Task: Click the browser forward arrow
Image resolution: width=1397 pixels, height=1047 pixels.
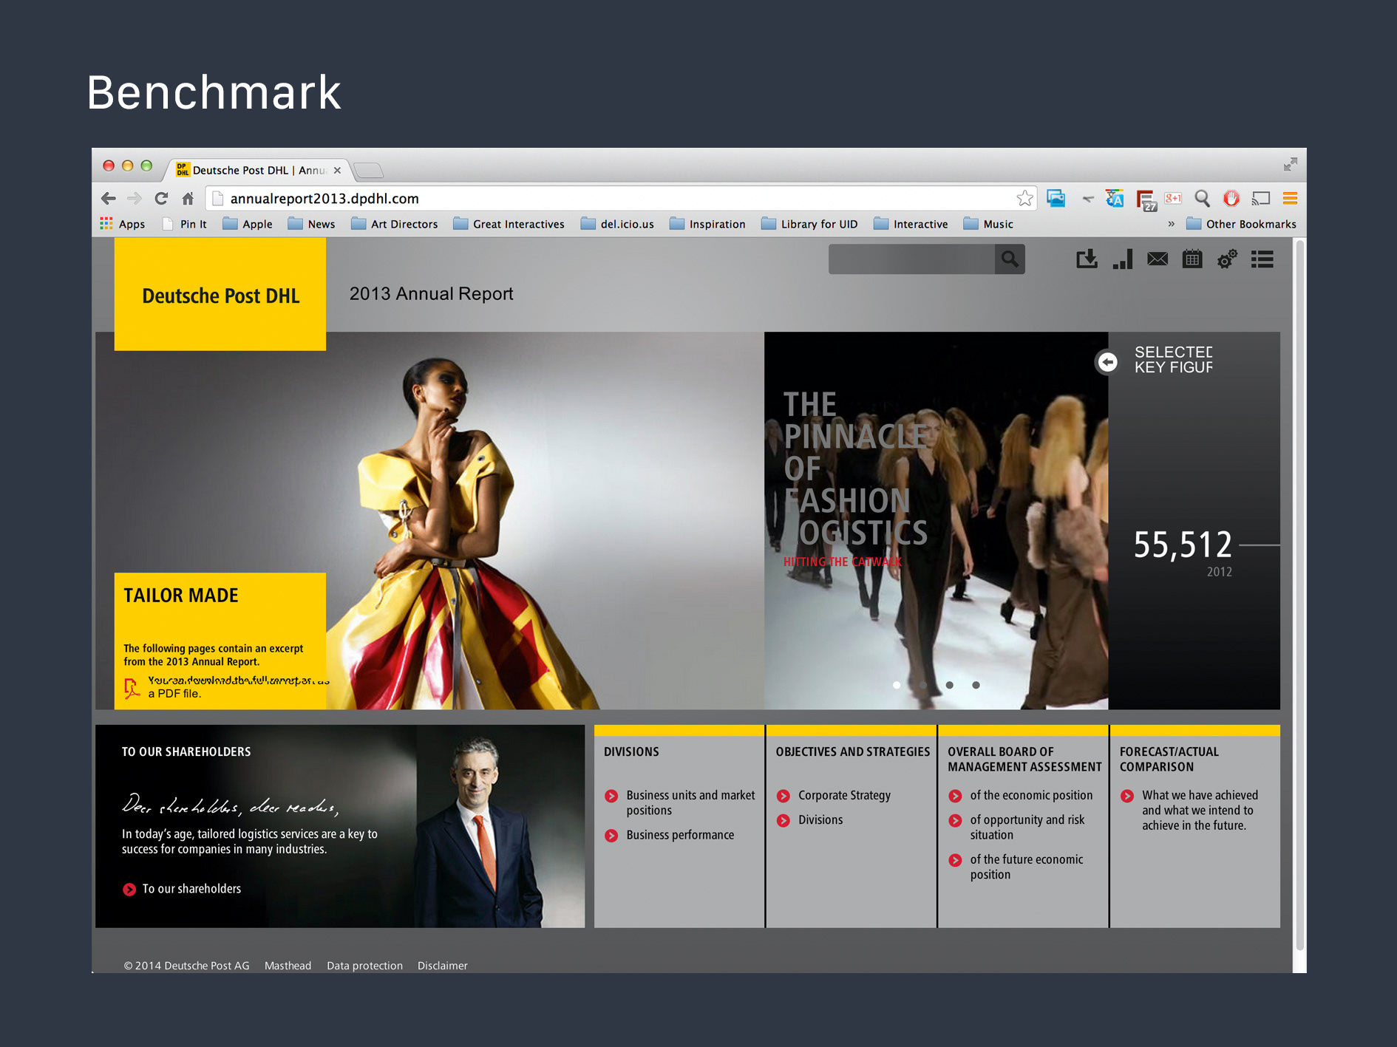Action: click(x=135, y=198)
